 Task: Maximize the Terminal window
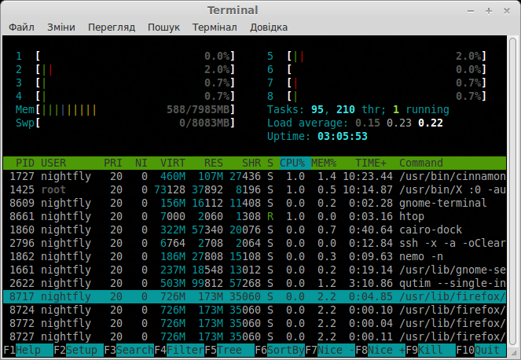tap(489, 11)
